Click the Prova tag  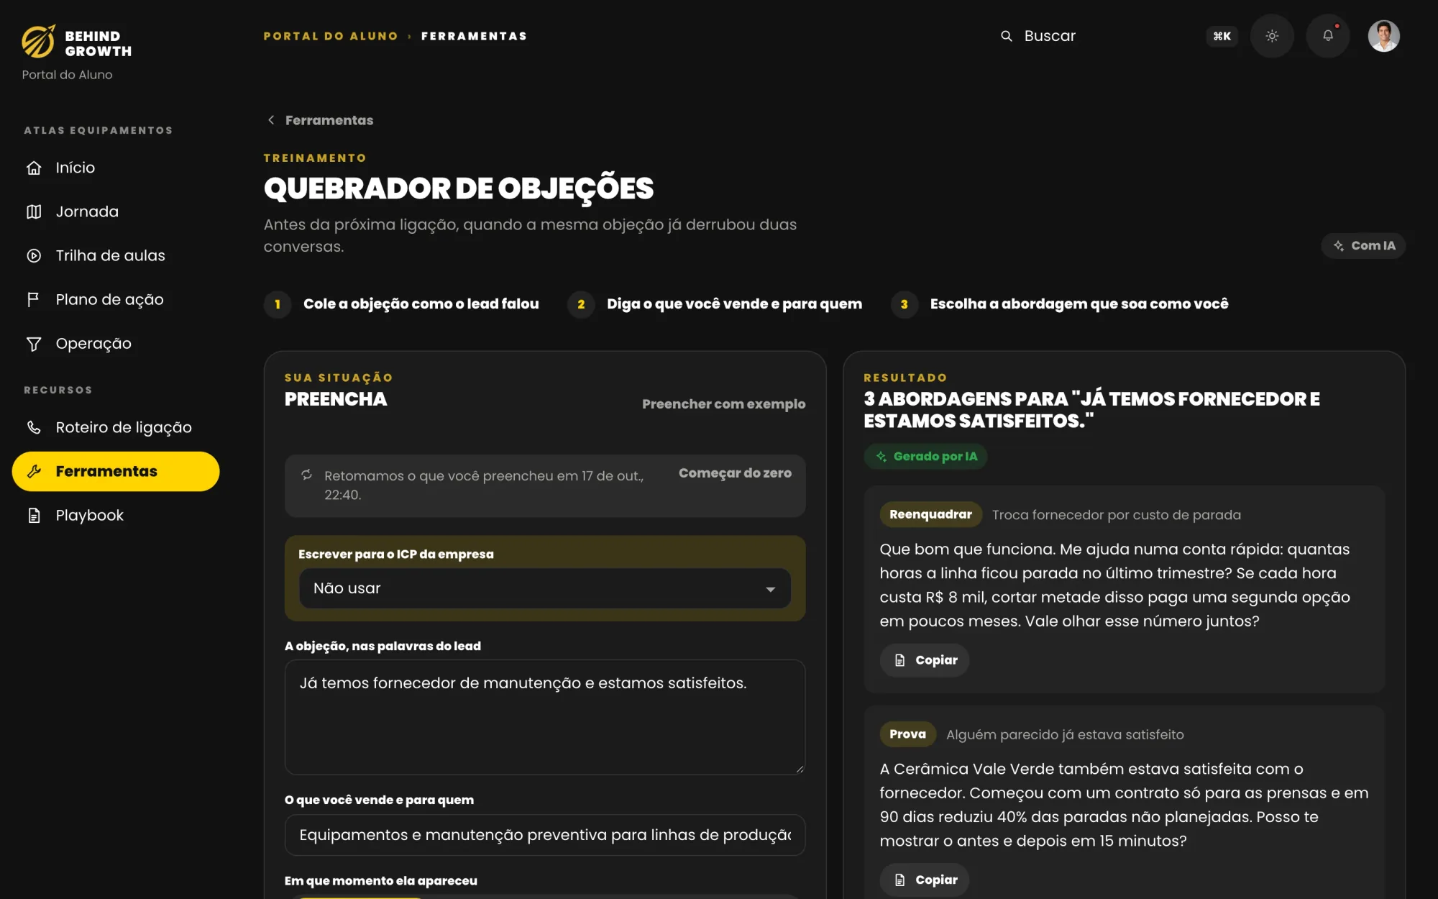[907, 734]
